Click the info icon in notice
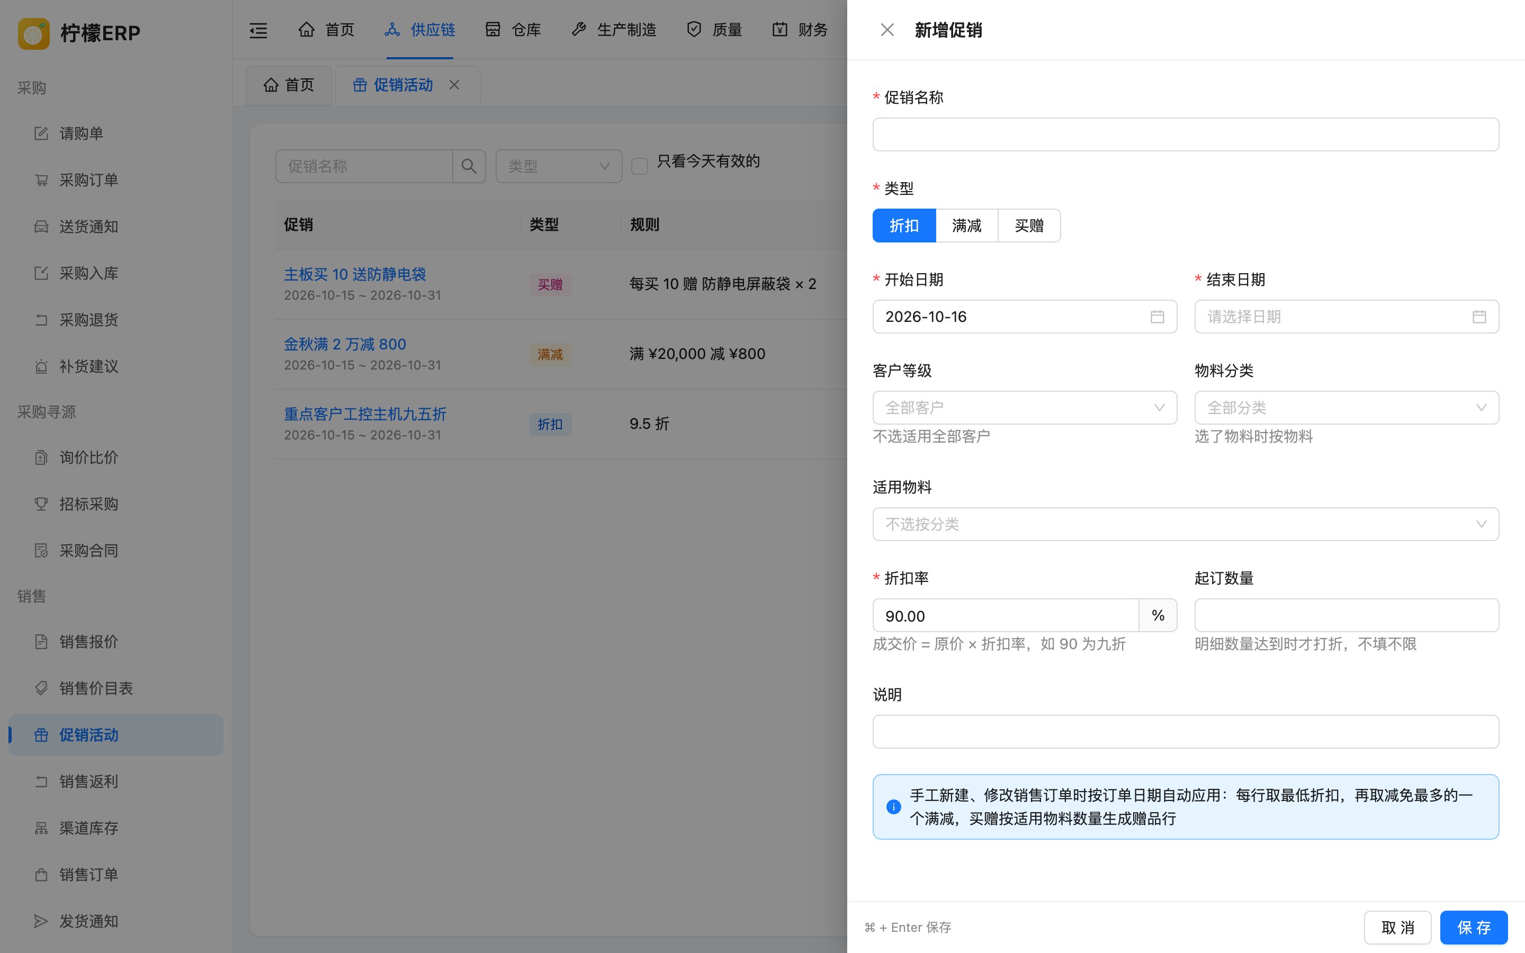This screenshot has height=953, width=1525. pos(894,807)
